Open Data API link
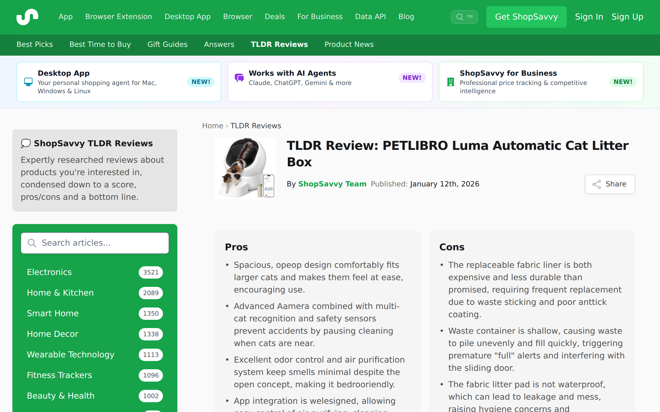 (x=370, y=17)
